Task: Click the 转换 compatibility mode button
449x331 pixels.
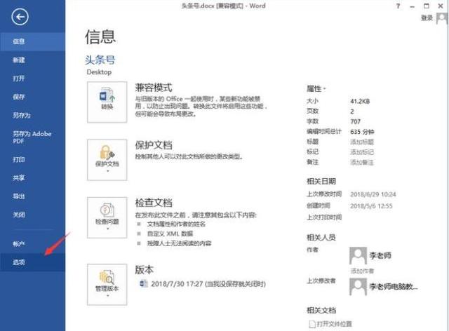Action: pos(107,102)
